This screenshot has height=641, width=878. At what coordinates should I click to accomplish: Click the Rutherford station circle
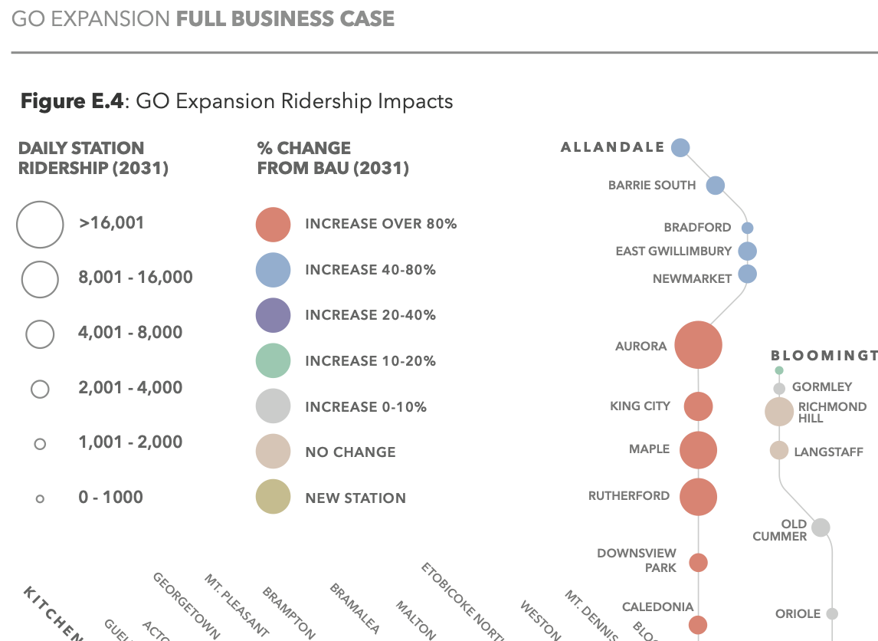[x=698, y=497]
